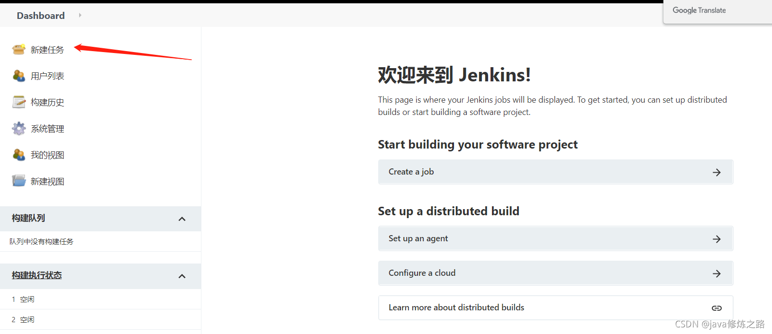Click the Create a job button

tap(555, 172)
